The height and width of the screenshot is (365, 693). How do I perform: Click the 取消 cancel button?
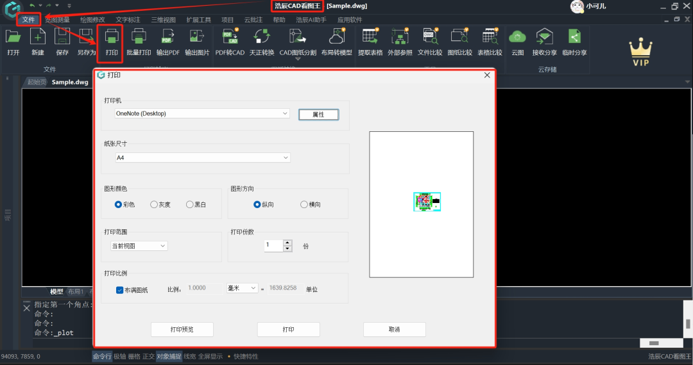394,329
